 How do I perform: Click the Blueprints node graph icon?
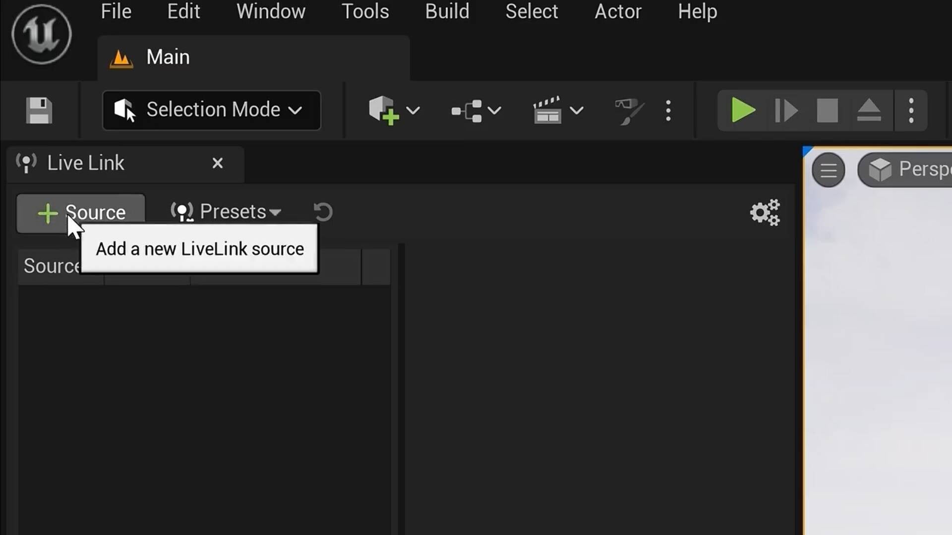pos(467,110)
